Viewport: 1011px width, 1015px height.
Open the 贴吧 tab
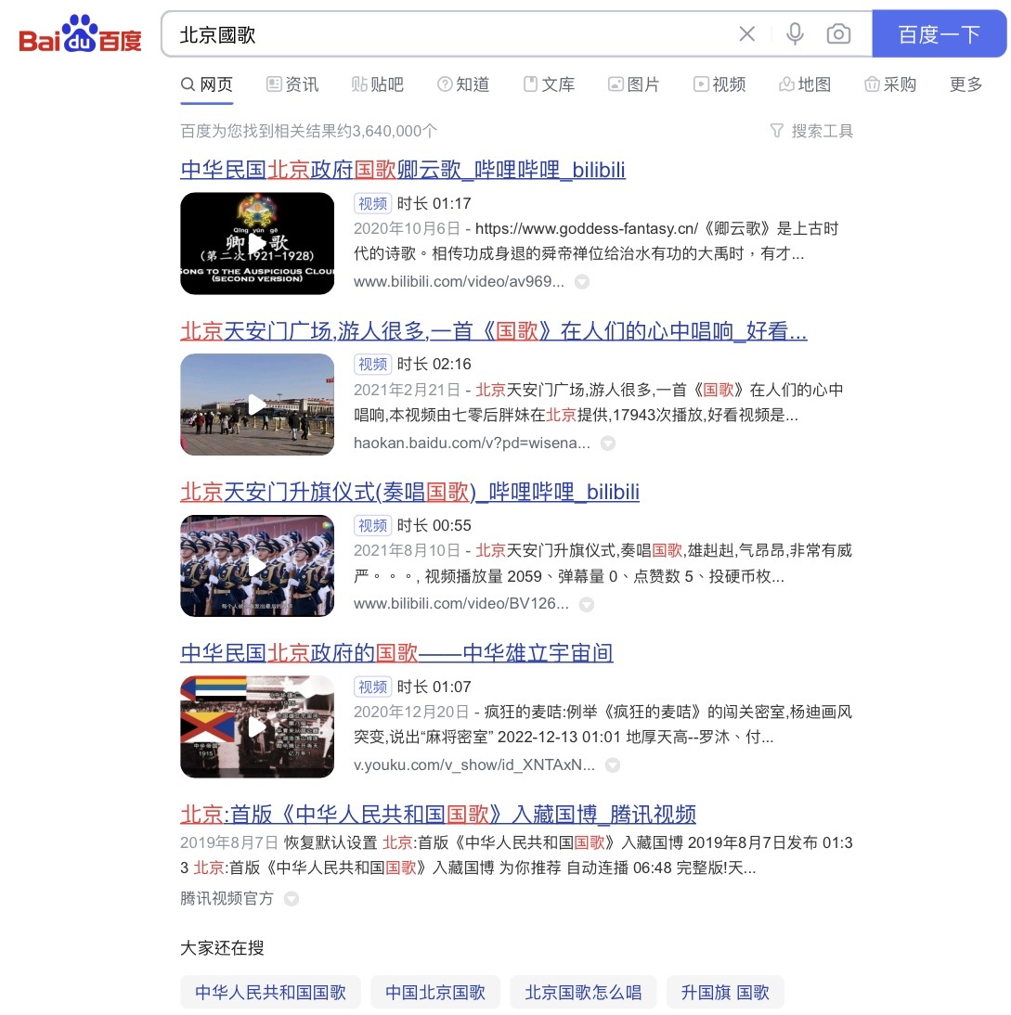click(378, 84)
